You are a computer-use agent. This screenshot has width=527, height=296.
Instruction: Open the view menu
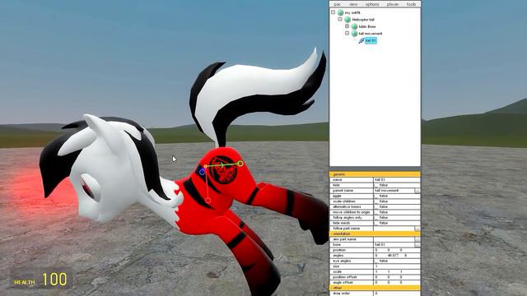(353, 4)
